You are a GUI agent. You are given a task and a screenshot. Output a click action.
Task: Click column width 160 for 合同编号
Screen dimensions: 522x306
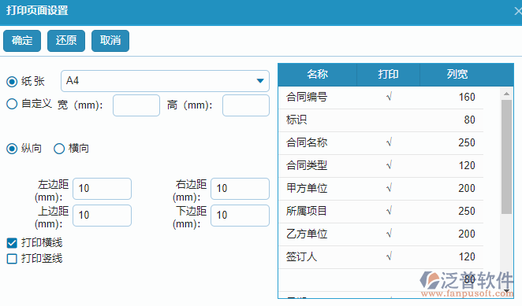pyautogui.click(x=467, y=97)
